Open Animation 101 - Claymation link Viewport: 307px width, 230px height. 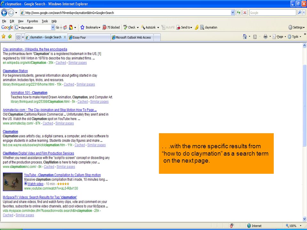point(29,93)
